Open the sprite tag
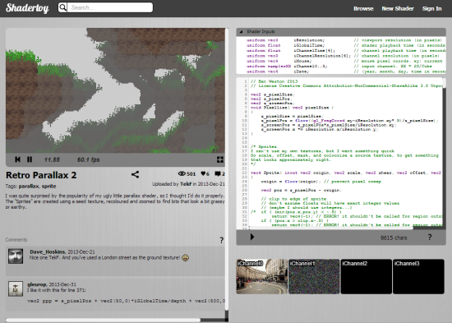Viewport: 452px width, 323px height. coord(48,187)
